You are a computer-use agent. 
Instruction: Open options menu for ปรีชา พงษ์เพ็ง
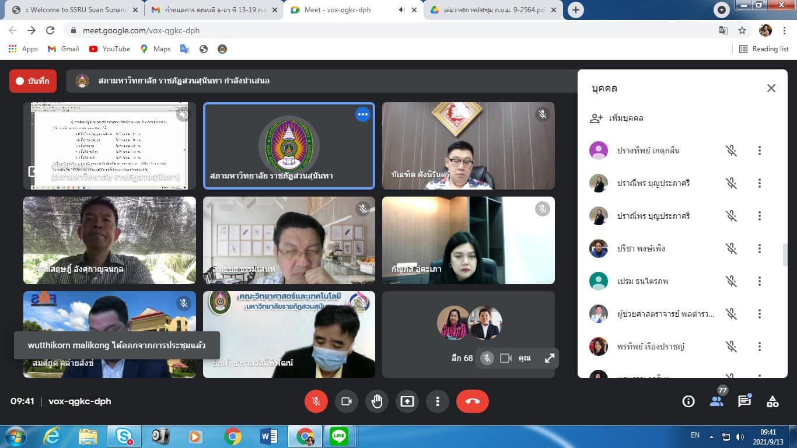(759, 249)
